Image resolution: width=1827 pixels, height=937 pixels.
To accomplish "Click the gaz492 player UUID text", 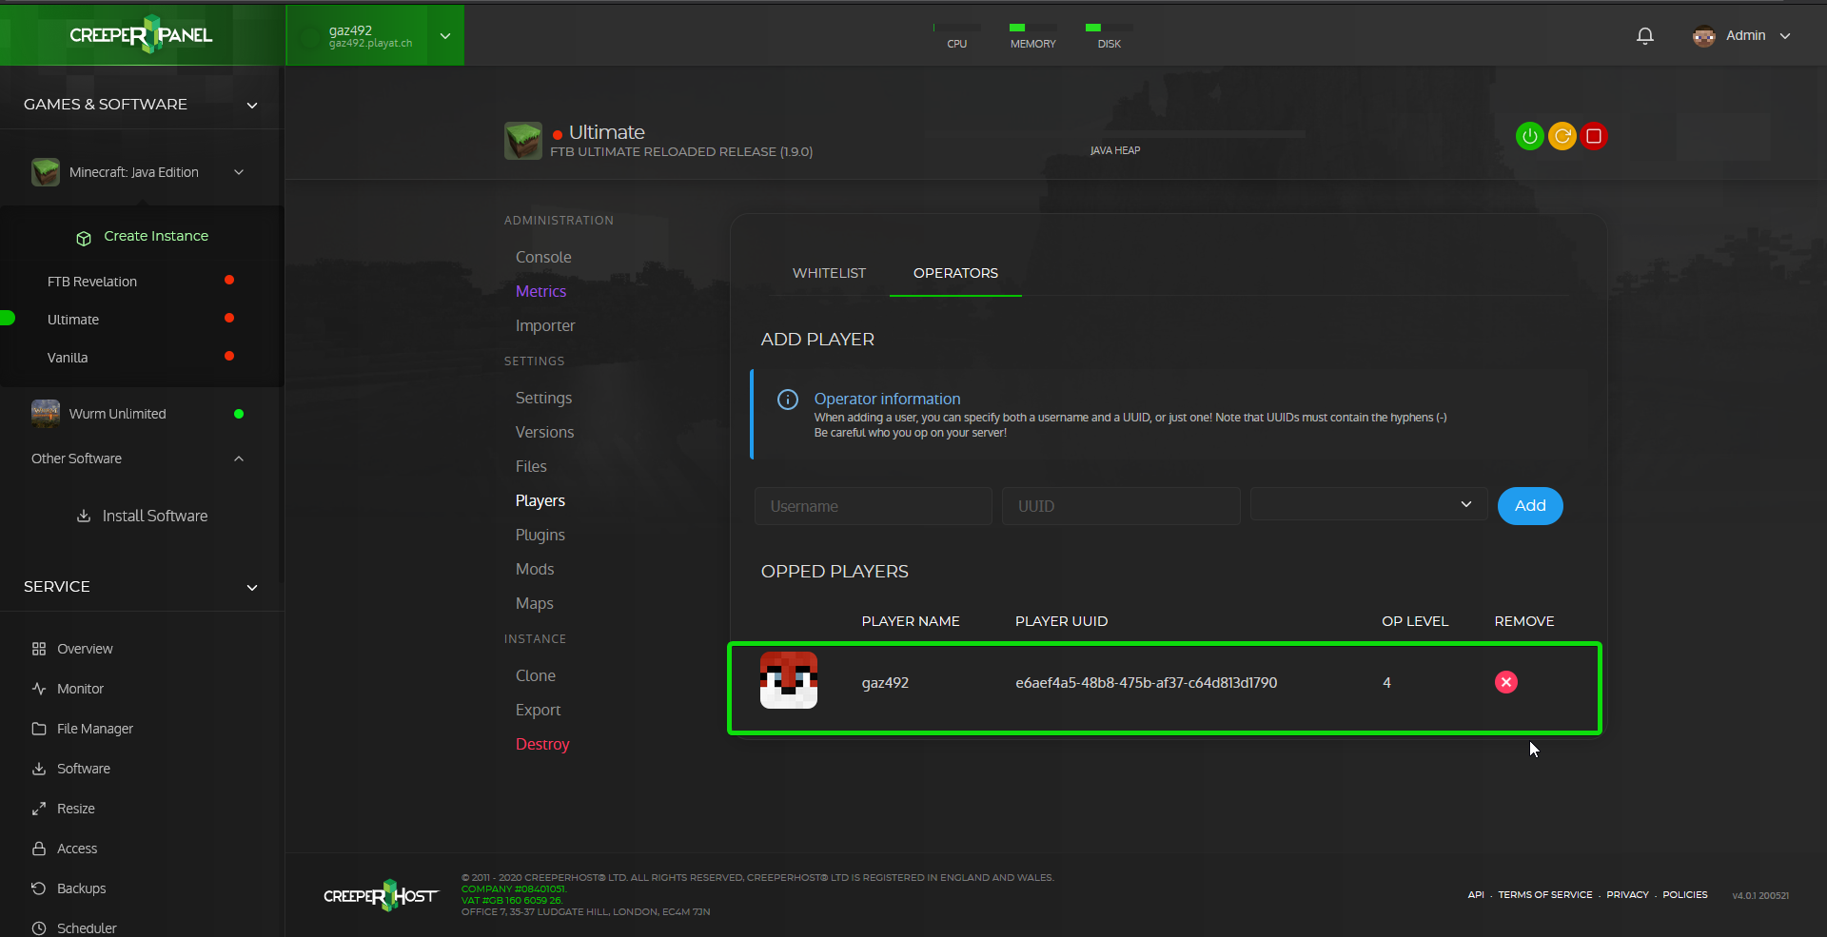I will pos(1146,682).
